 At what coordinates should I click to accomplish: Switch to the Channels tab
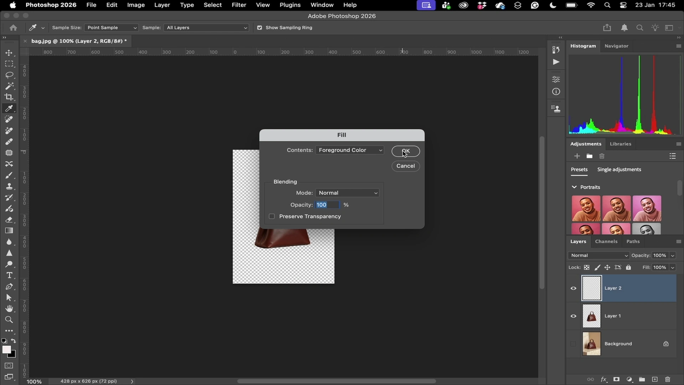pos(606,241)
